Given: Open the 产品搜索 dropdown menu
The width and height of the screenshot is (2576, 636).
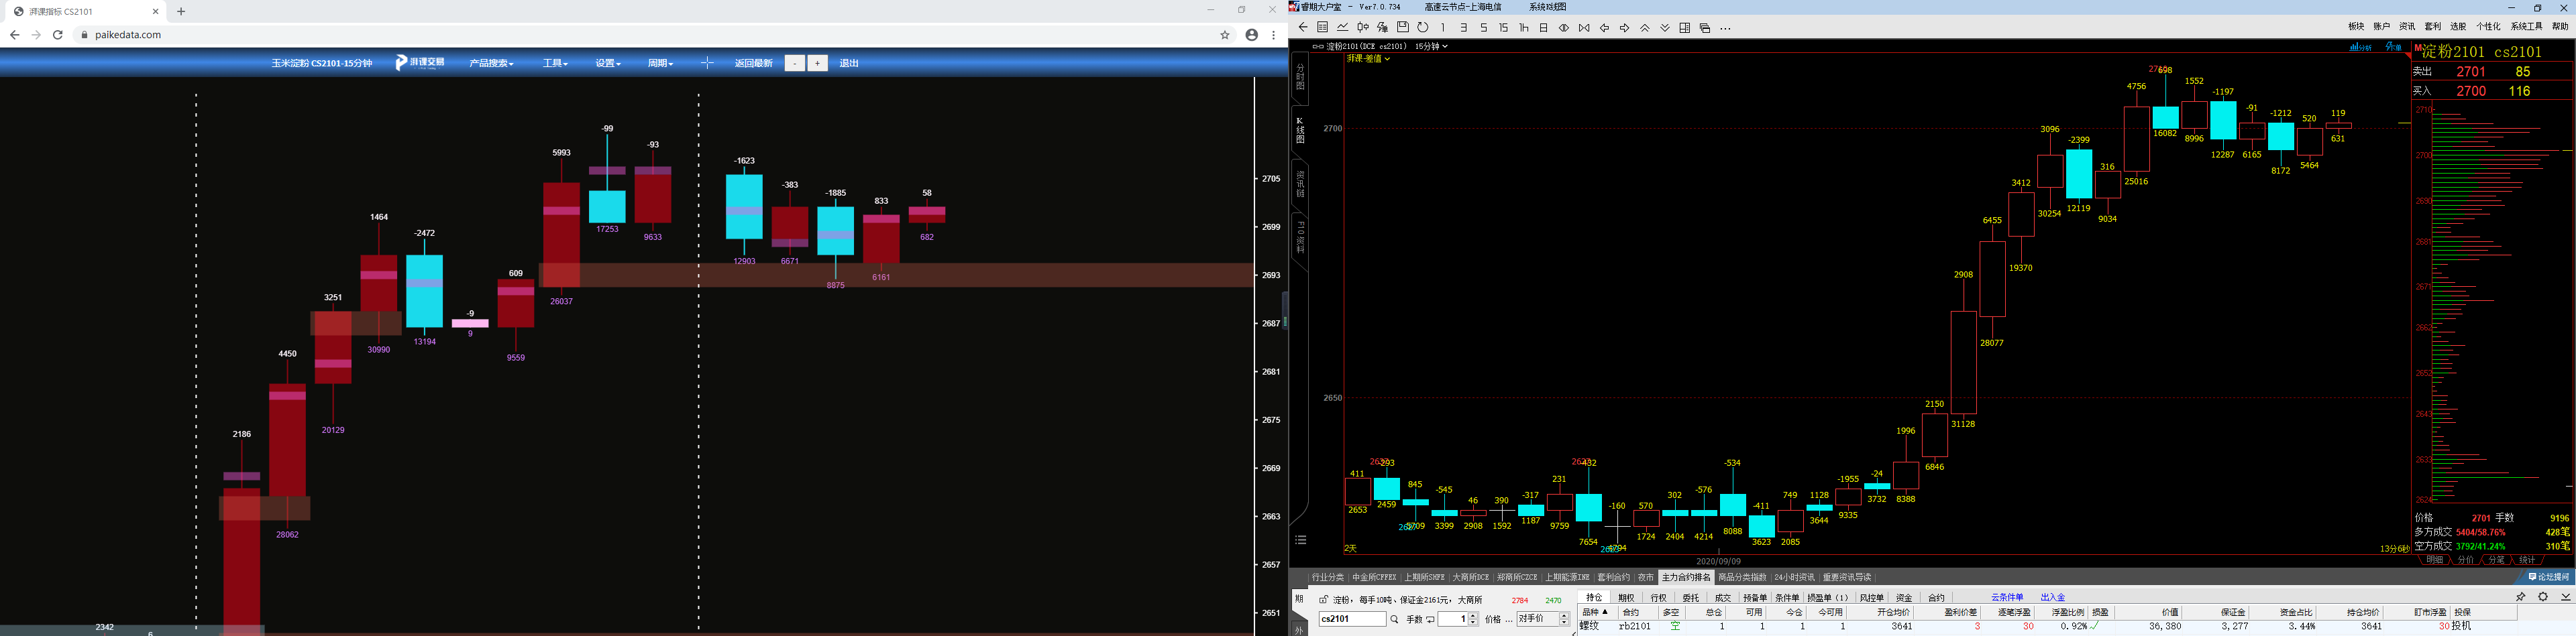Looking at the screenshot, I should point(491,63).
